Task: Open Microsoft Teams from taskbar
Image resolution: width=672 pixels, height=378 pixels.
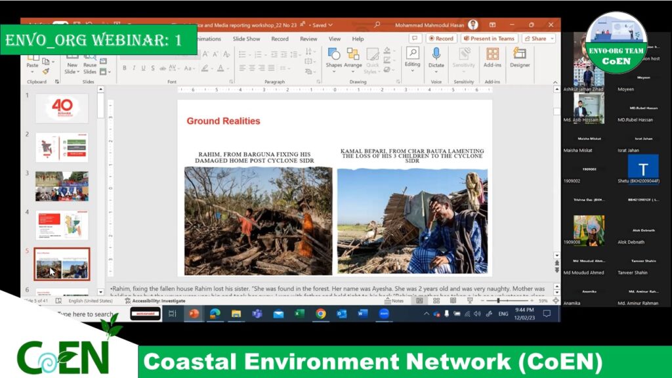Action: tap(257, 314)
